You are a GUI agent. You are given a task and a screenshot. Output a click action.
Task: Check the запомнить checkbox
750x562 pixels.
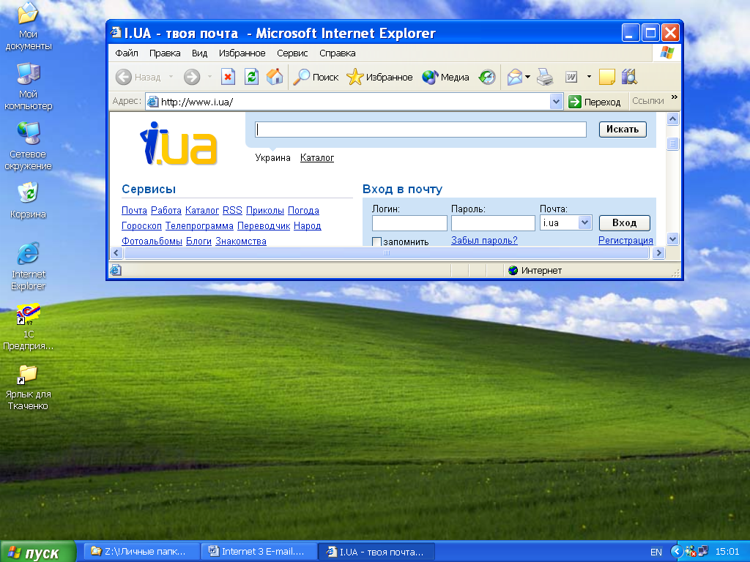[x=377, y=241]
